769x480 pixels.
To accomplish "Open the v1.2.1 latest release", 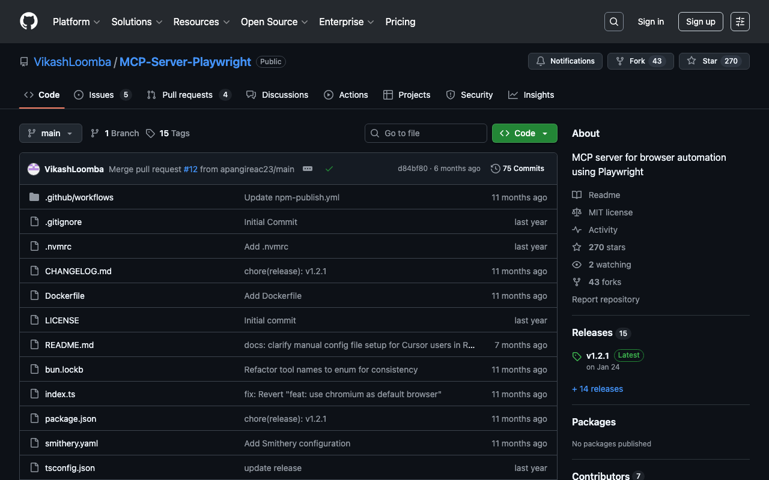I will click(x=597, y=355).
